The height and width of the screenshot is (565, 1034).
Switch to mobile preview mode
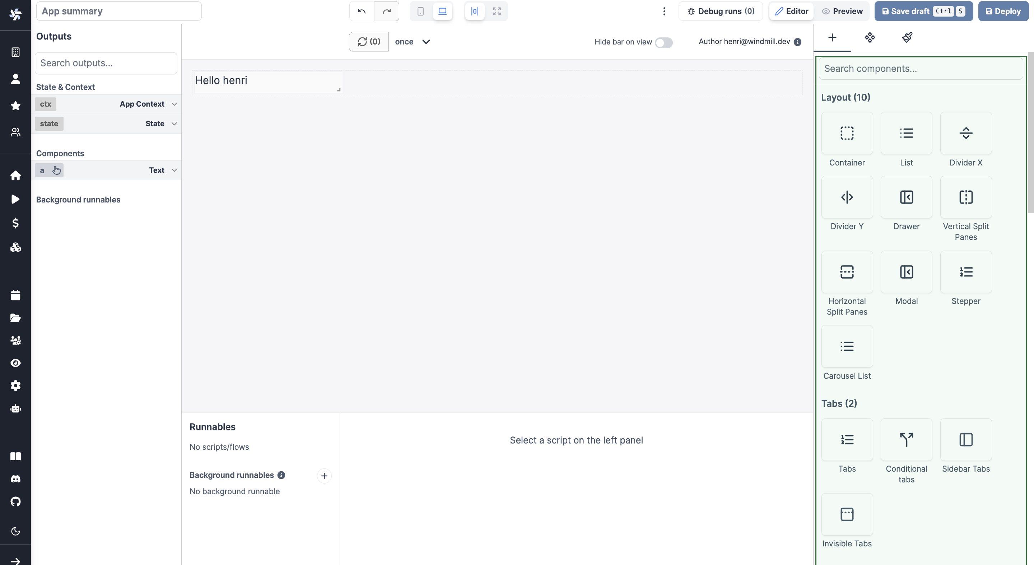click(420, 11)
